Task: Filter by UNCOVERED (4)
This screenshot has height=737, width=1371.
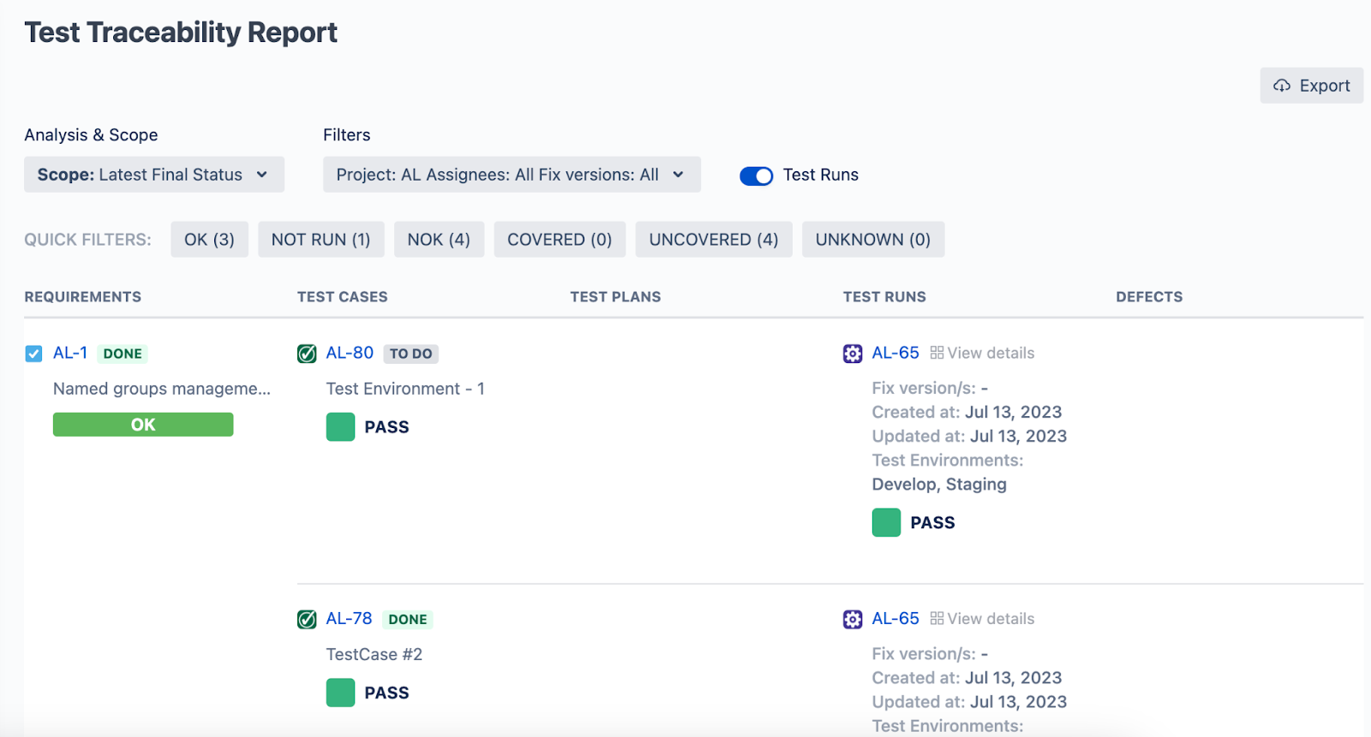Action: (714, 240)
